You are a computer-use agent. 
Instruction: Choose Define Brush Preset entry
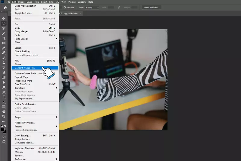coord(35,104)
